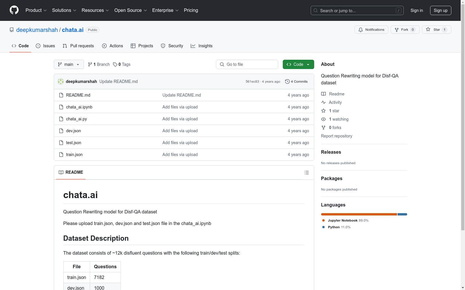Click the orange Jupyter Notebook legend dot
The image size is (465, 290).
point(323,220)
